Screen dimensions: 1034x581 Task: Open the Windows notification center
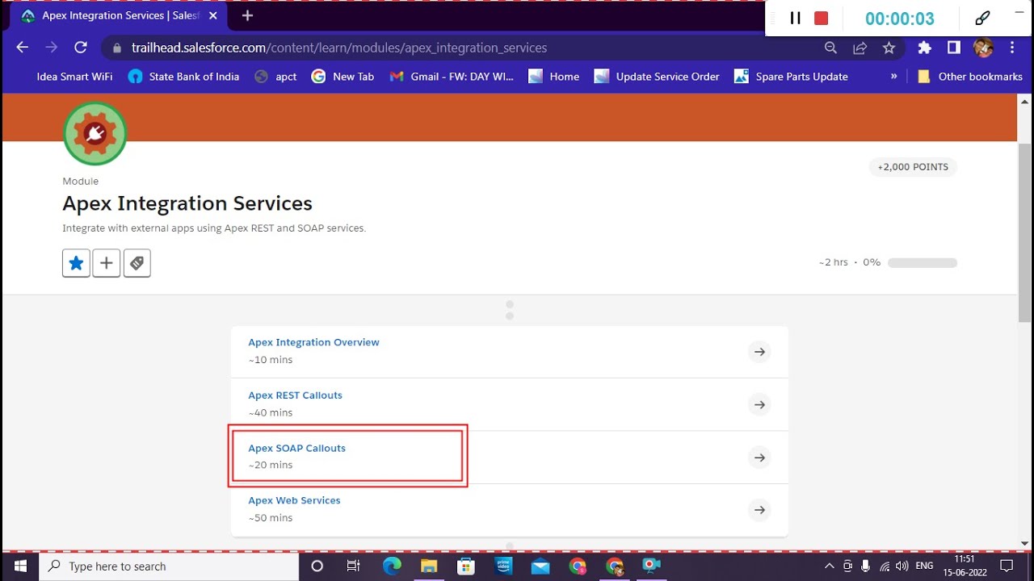click(x=1007, y=566)
